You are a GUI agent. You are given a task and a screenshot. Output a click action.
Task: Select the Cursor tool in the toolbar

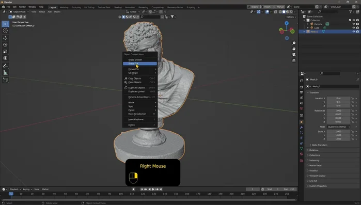coord(5,30)
